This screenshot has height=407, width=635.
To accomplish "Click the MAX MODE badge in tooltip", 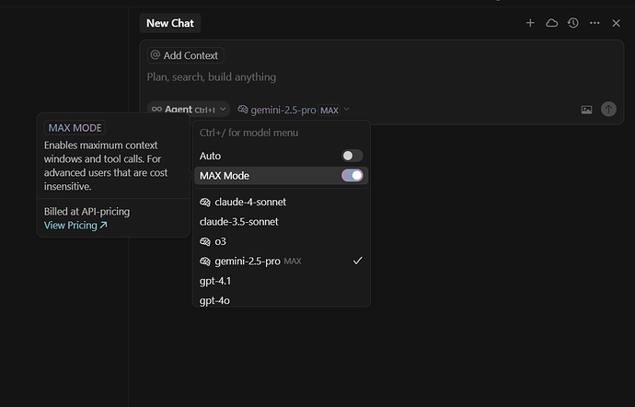I will 75,128.
